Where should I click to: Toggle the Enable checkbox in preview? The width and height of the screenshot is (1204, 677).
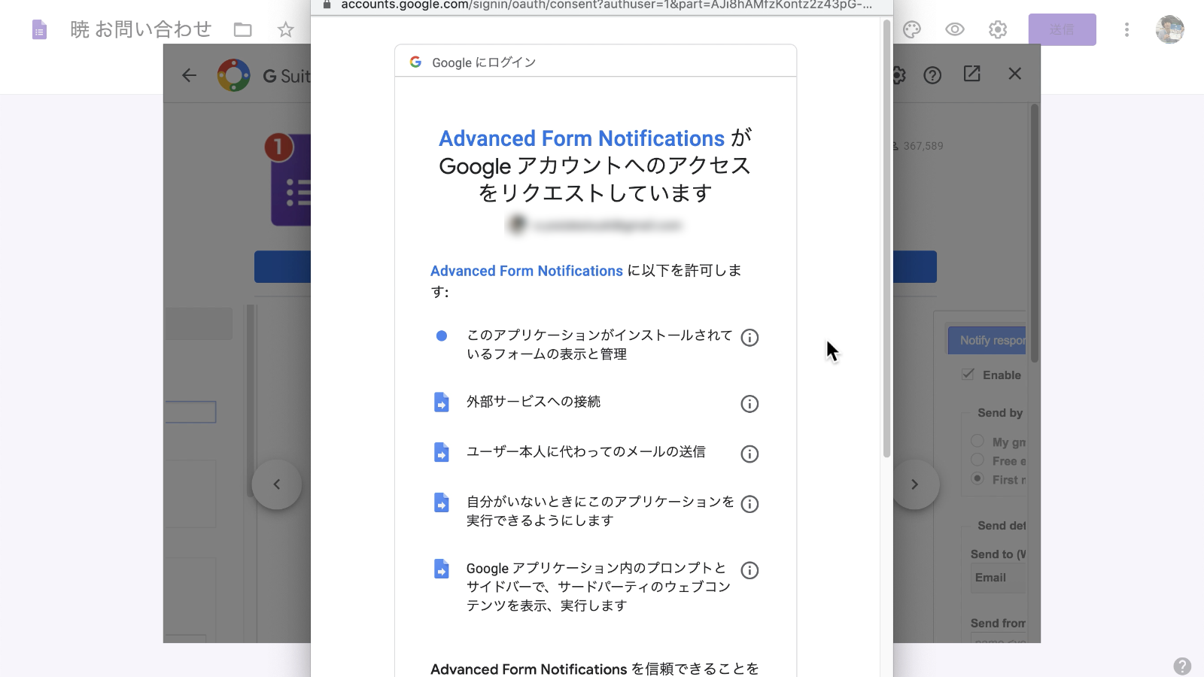tap(968, 375)
